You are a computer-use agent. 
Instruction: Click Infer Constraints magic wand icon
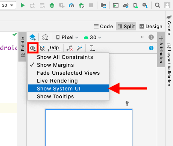pyautogui.click(x=79, y=48)
